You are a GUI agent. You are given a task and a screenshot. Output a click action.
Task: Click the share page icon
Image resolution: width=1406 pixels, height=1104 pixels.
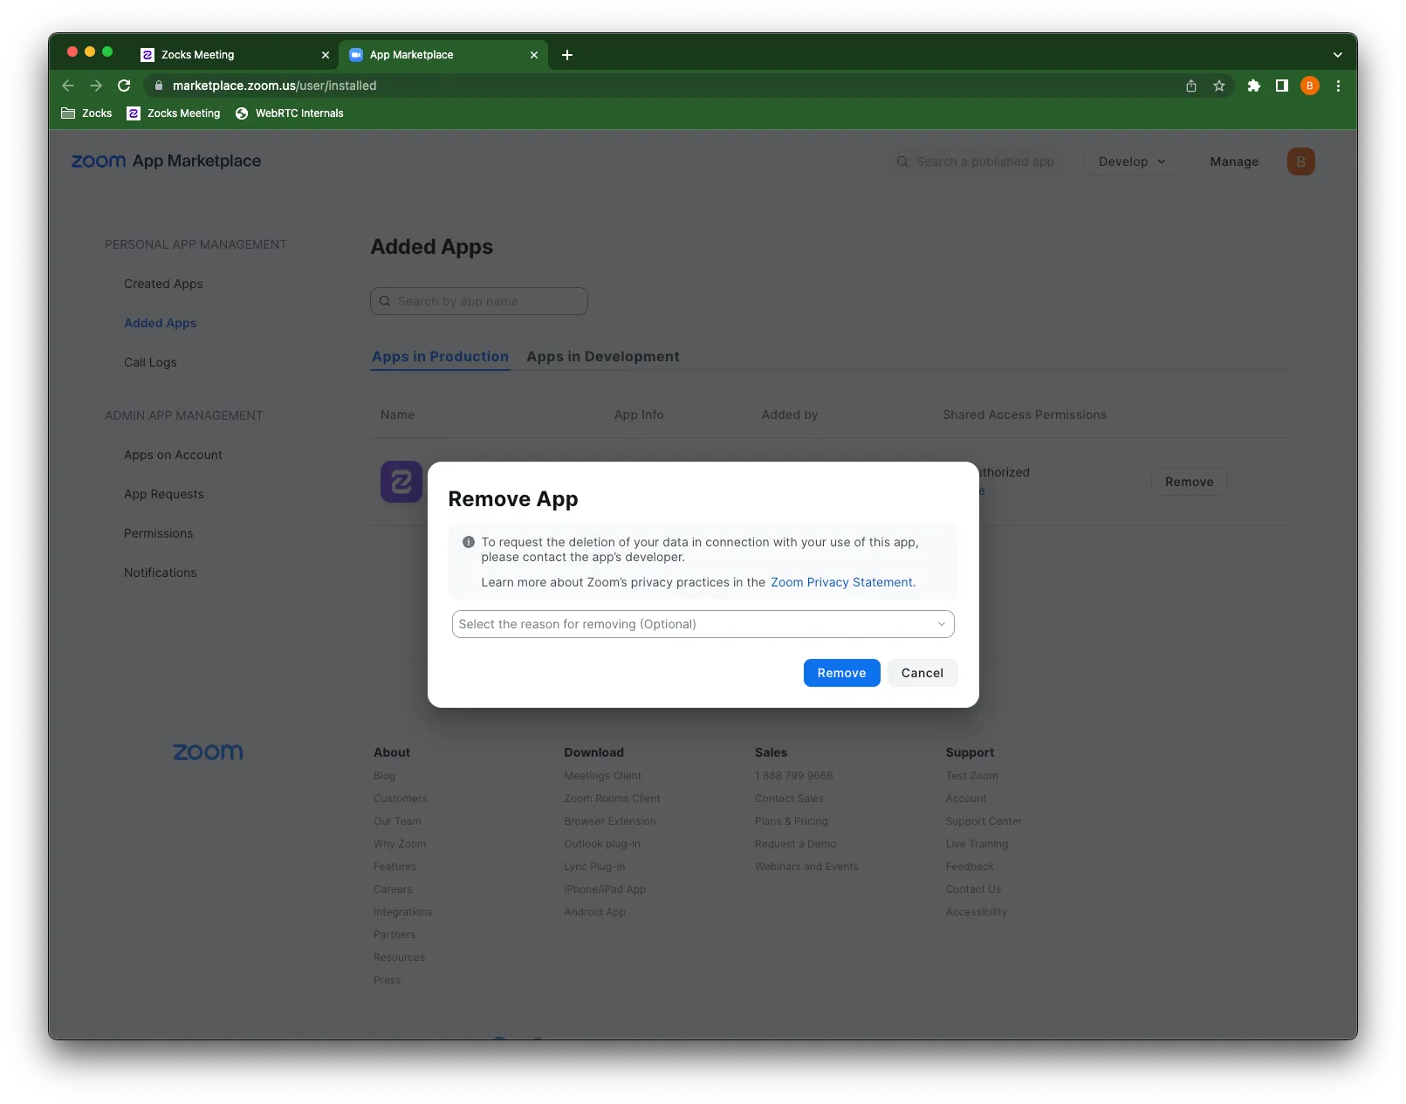[1191, 86]
